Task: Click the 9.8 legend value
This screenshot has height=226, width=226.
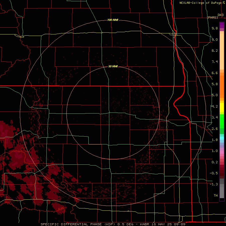Action: pos(215,28)
